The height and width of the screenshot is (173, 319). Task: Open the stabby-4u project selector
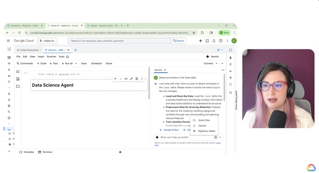(x=47, y=41)
